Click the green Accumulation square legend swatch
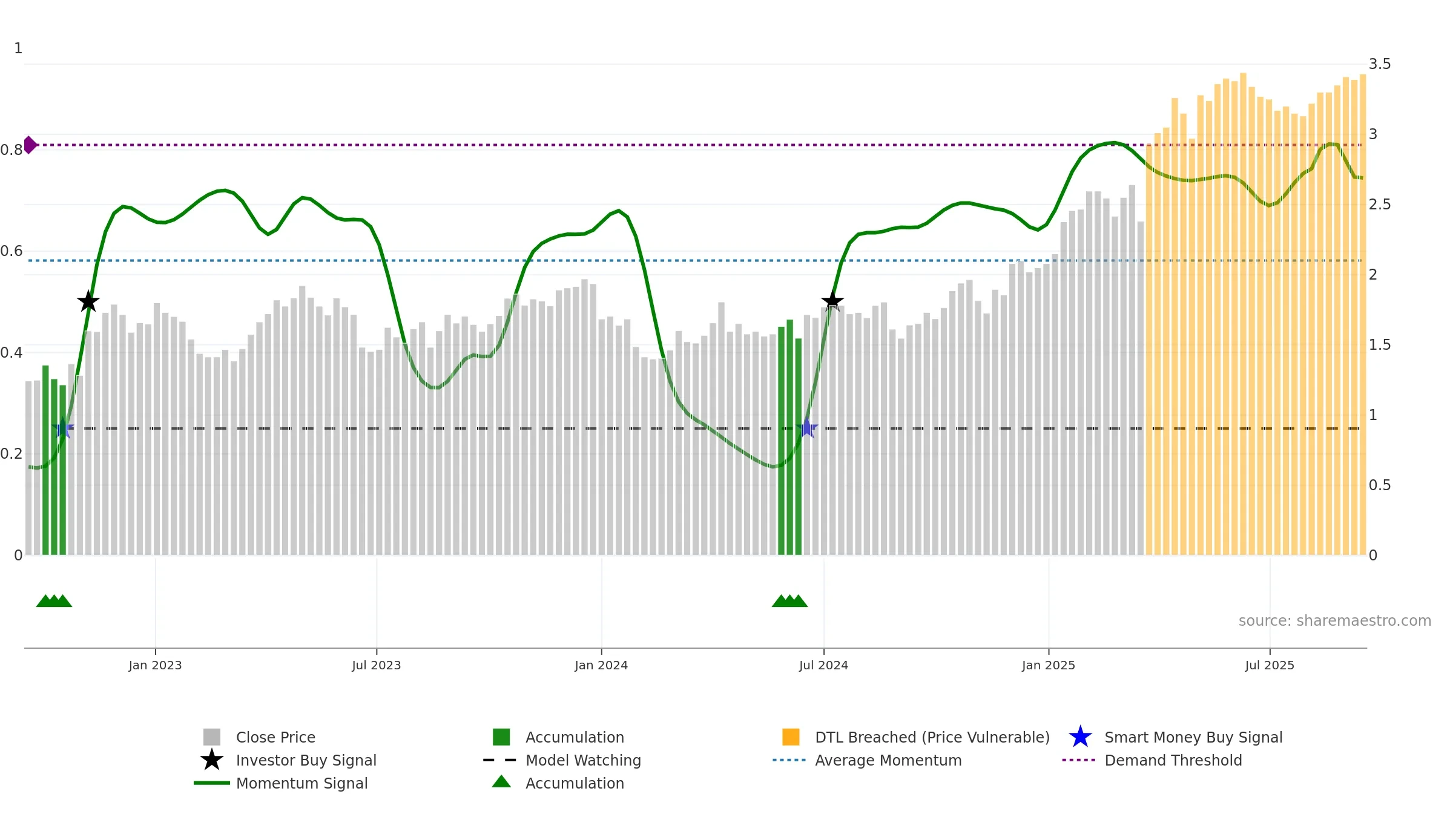 pyautogui.click(x=501, y=737)
